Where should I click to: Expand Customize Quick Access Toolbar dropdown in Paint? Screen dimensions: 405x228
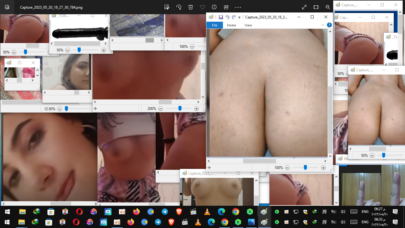[239, 18]
